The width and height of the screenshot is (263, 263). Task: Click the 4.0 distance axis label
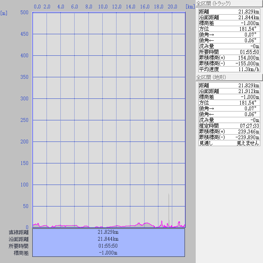[x=61, y=7]
